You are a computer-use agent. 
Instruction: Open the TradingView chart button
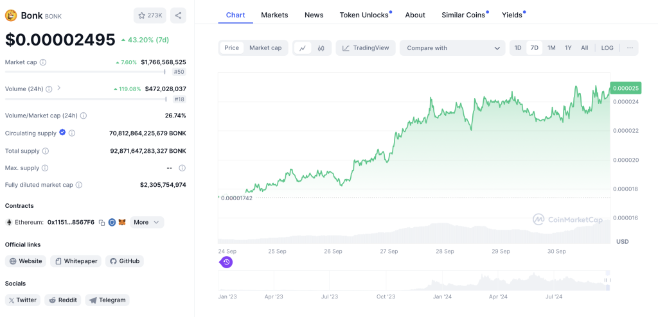(x=366, y=47)
